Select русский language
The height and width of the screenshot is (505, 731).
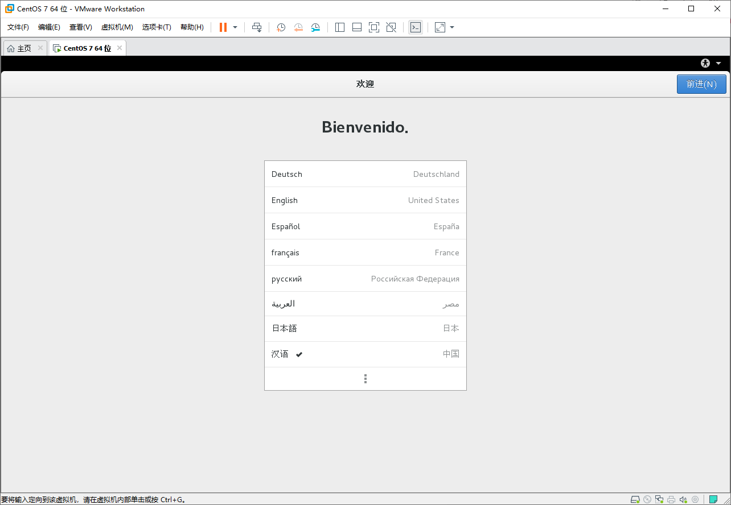tap(365, 279)
